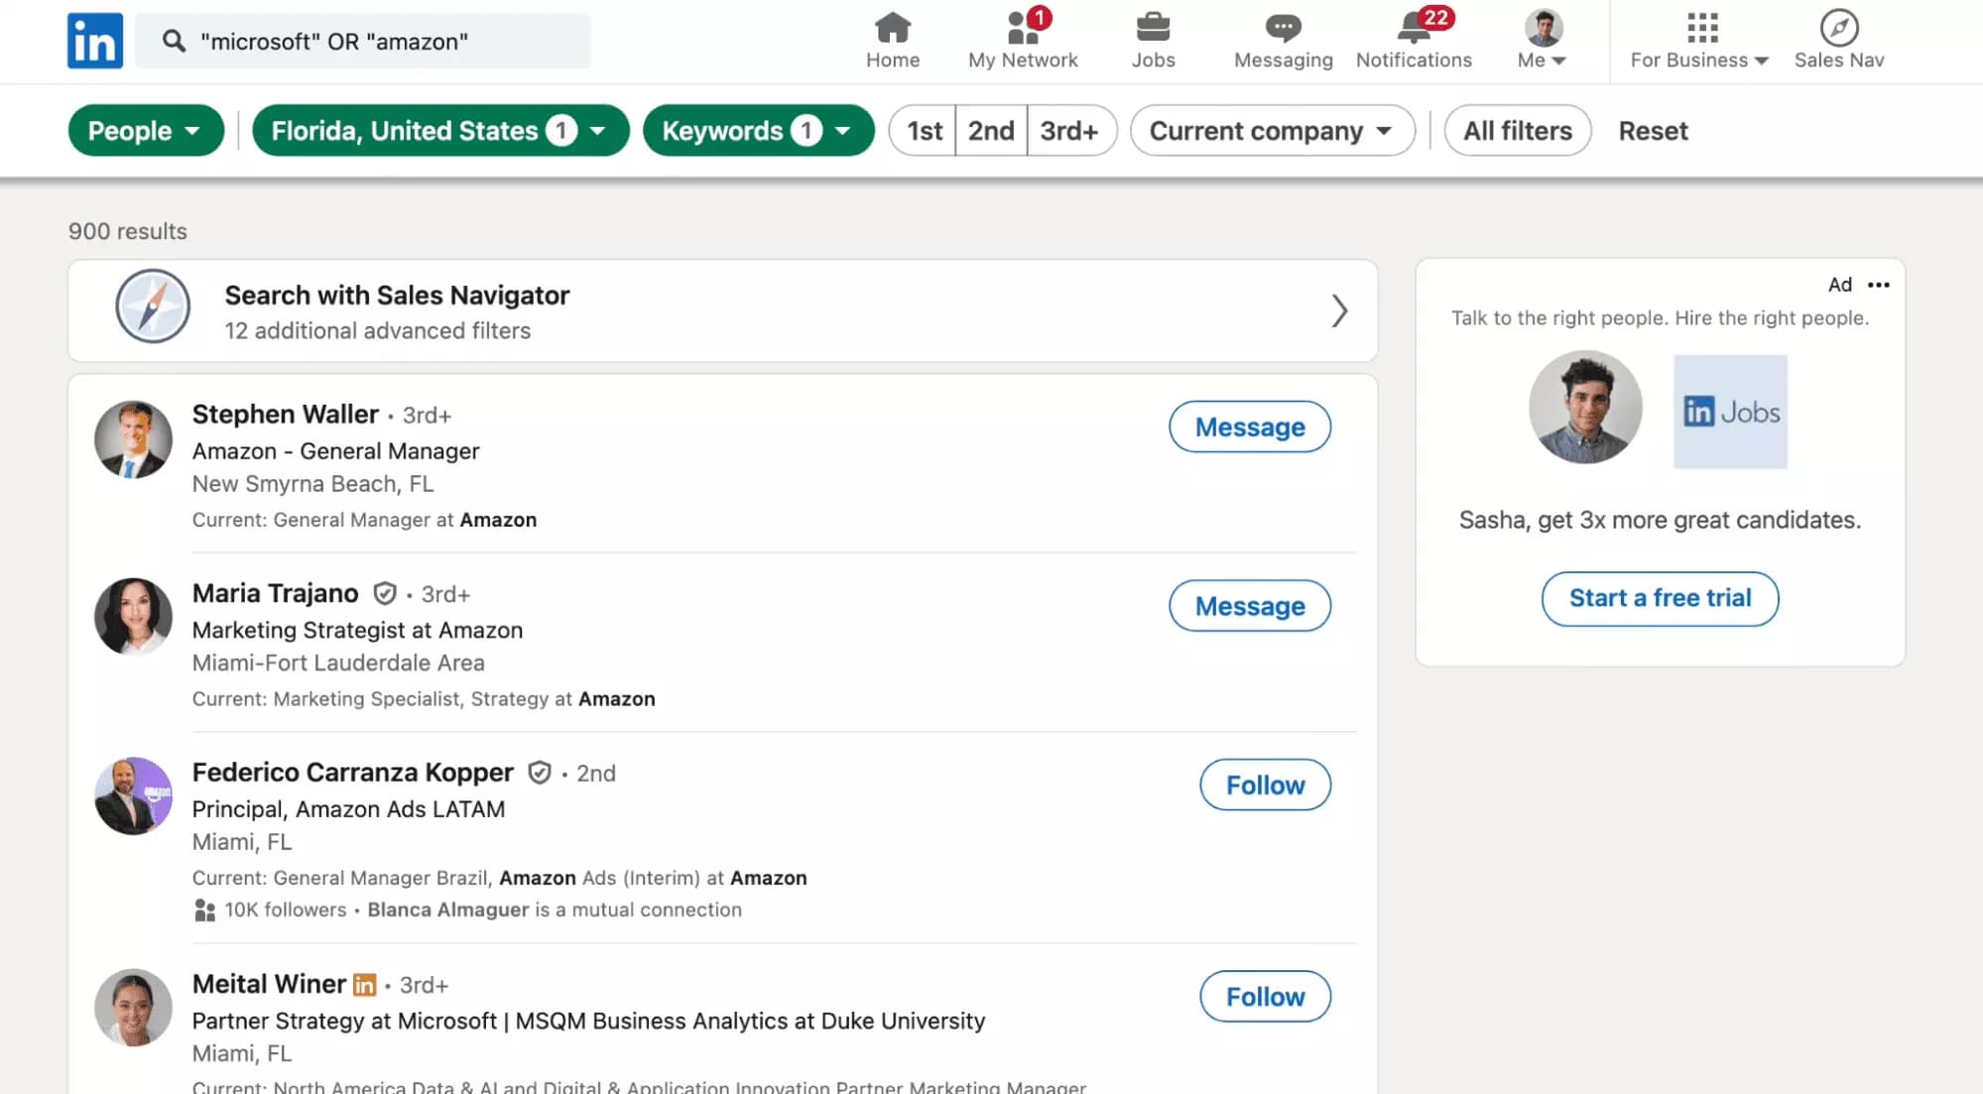
Task: Click 'New Smyrna Beach, FL' location text
Action: coord(312,484)
